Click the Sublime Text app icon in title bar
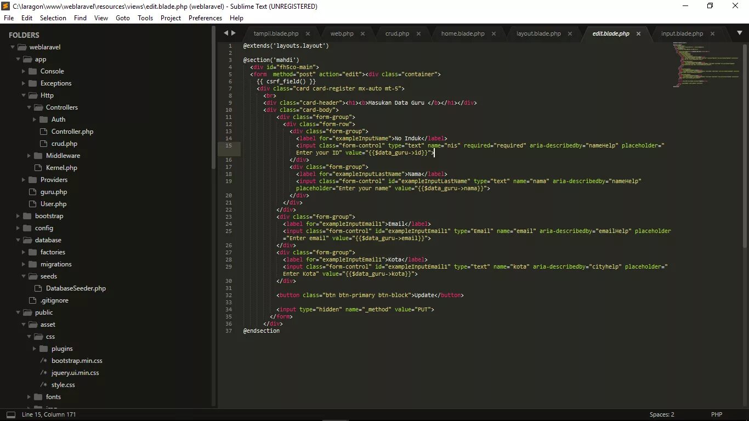 click(x=6, y=6)
